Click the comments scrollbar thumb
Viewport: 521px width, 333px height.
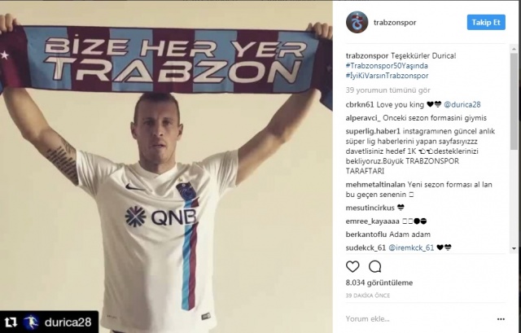tap(514, 101)
